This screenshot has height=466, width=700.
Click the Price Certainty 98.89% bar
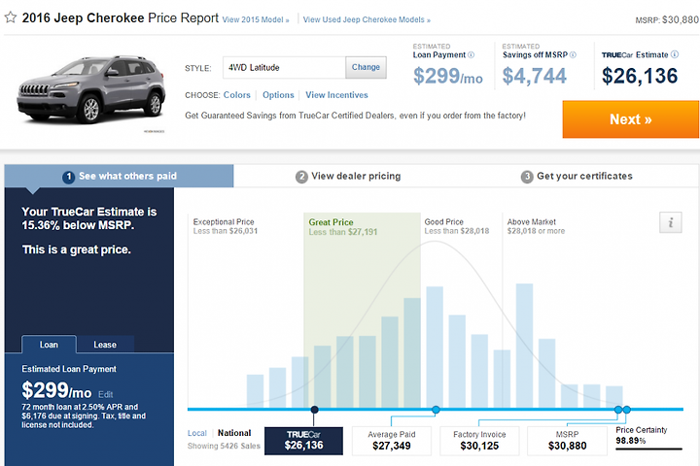click(648, 449)
